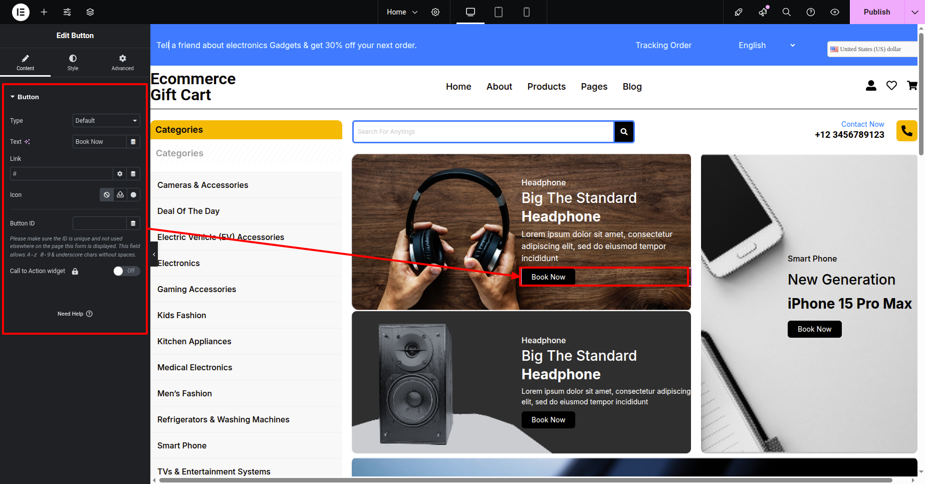Image resolution: width=925 pixels, height=484 pixels.
Task: Switch to the Style tab
Action: coord(73,63)
